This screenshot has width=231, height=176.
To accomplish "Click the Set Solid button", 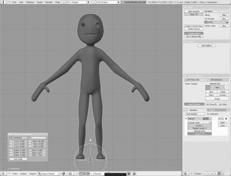I will pyautogui.click(x=223, y=104).
